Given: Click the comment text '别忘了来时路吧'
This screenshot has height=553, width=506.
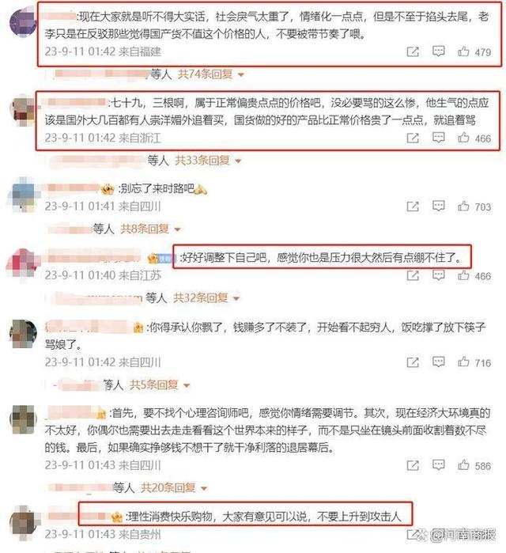Looking at the screenshot, I should 157,188.
